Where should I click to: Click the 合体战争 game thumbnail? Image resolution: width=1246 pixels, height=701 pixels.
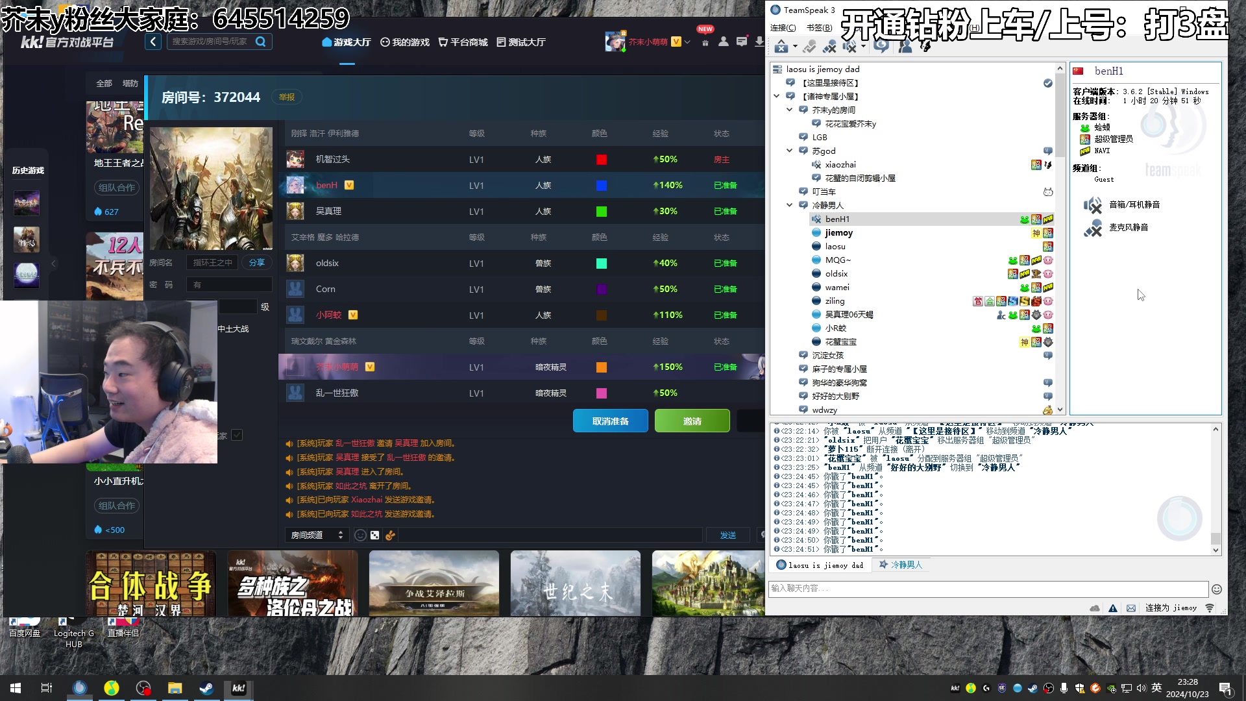click(x=151, y=584)
